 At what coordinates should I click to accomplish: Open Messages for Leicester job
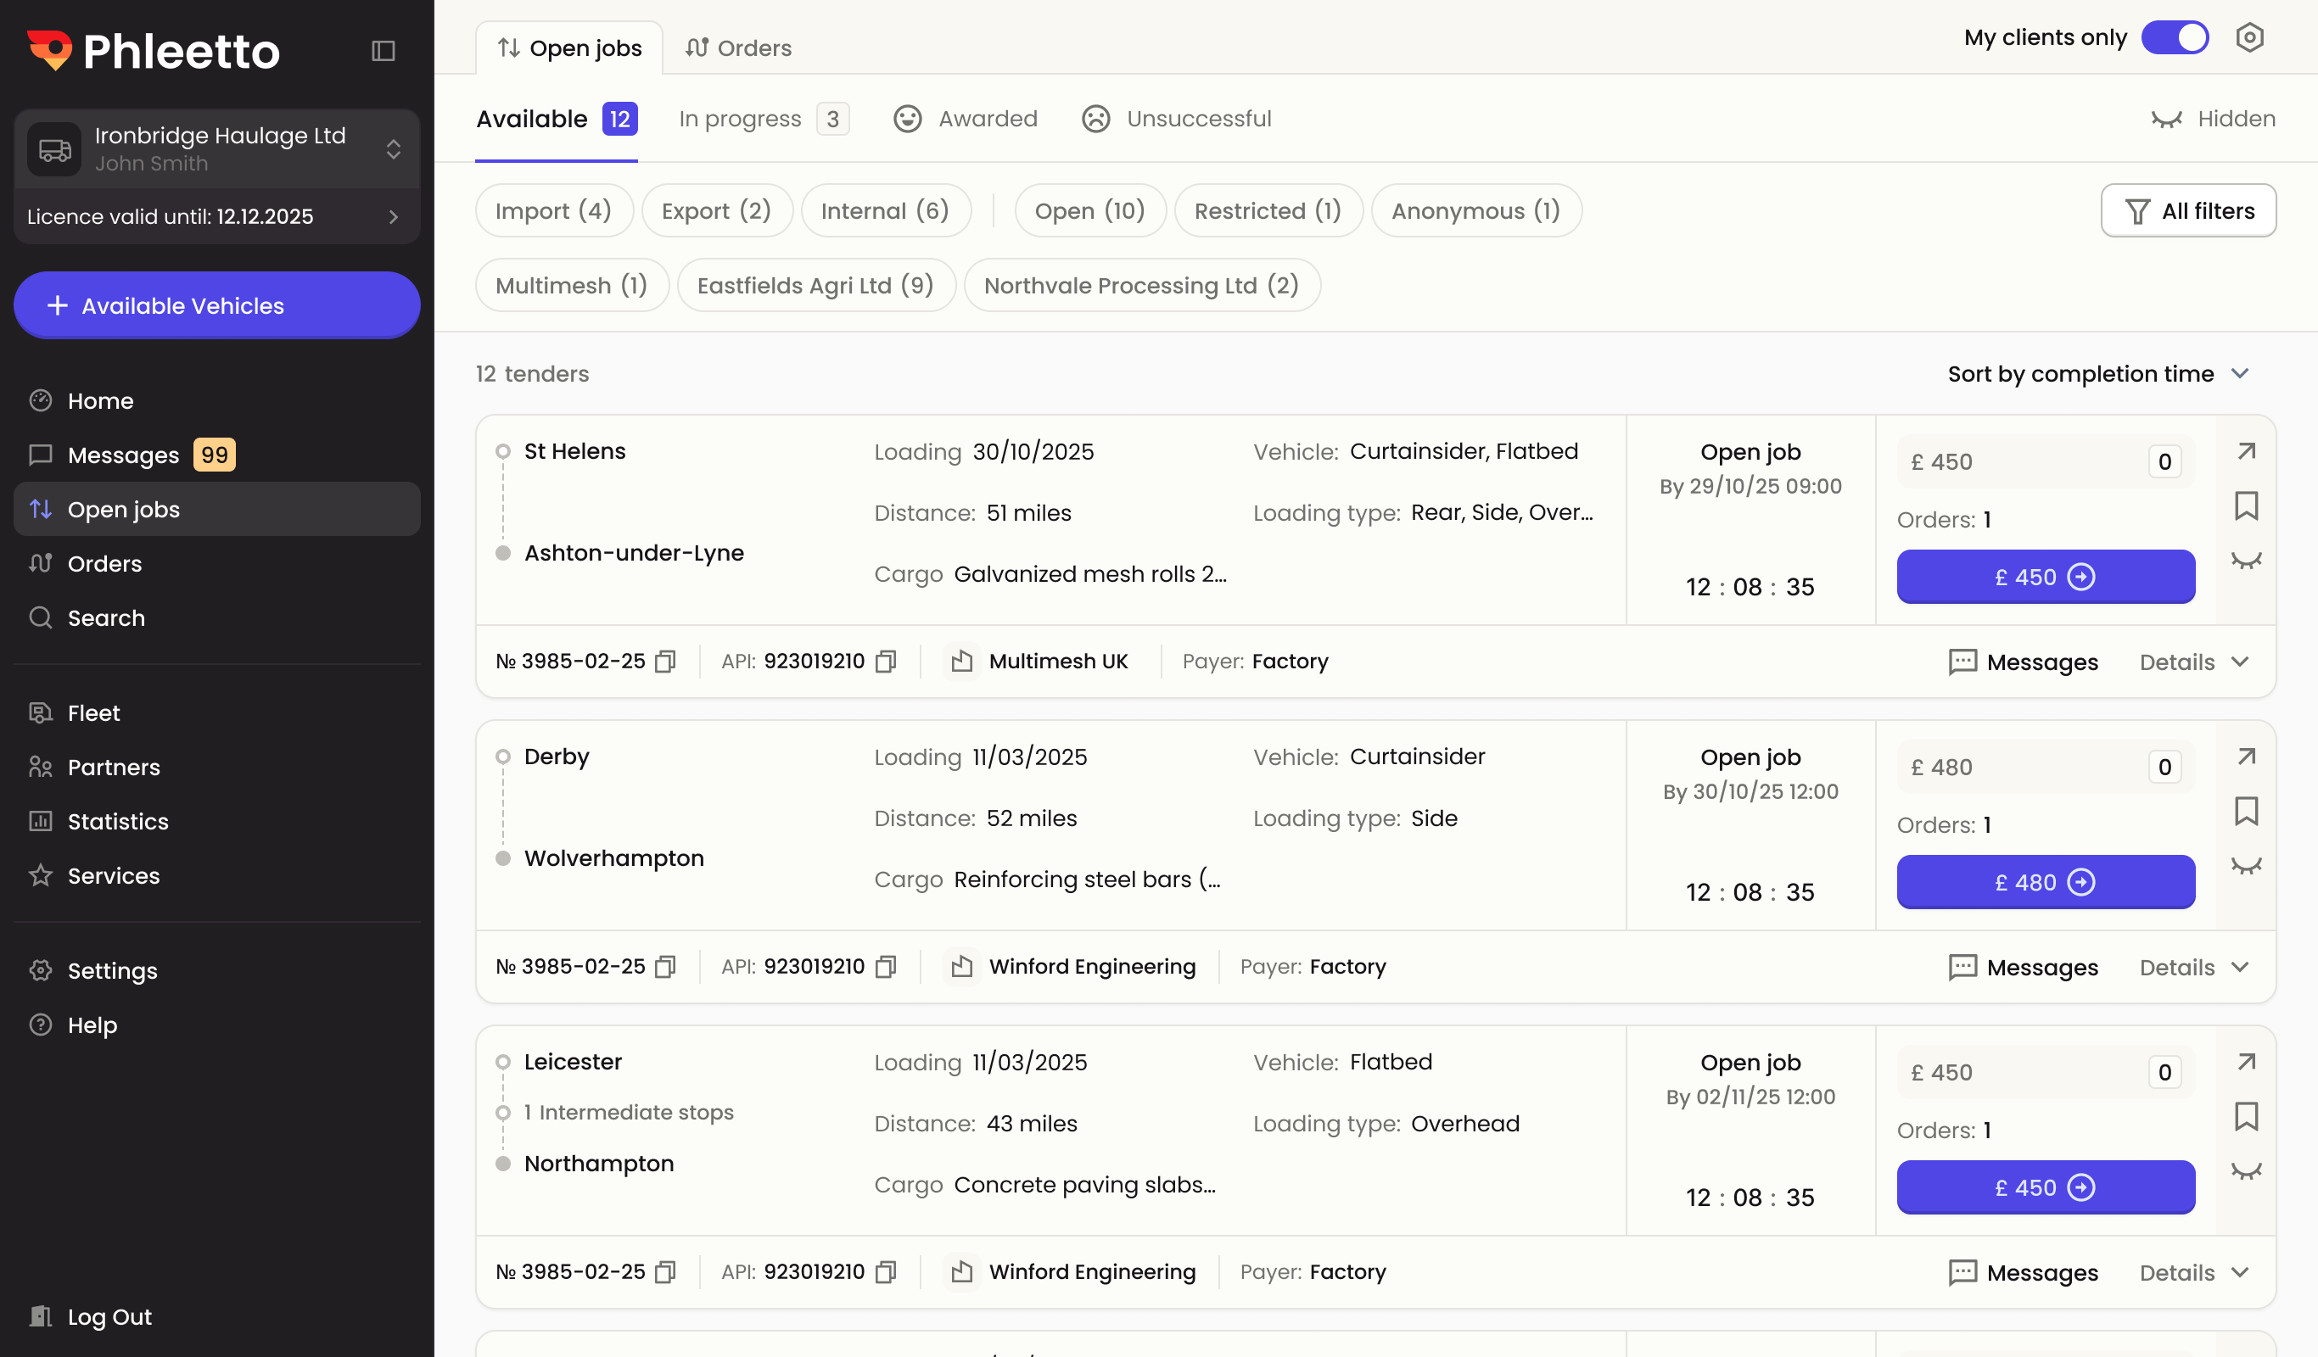2023,1272
